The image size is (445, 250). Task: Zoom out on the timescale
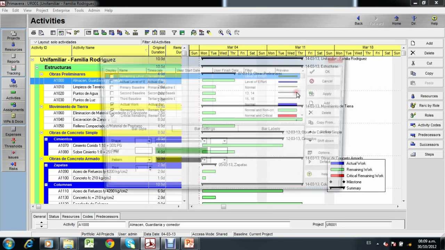[229, 33]
